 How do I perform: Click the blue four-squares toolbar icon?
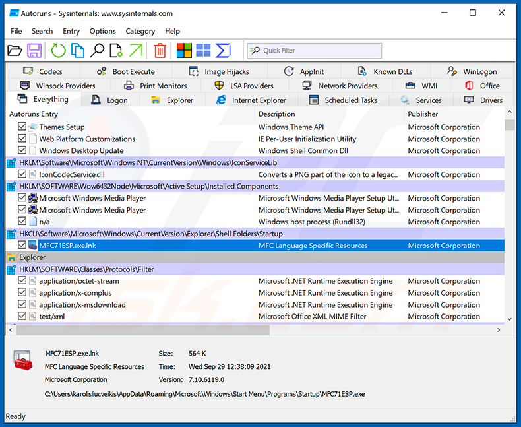point(203,51)
